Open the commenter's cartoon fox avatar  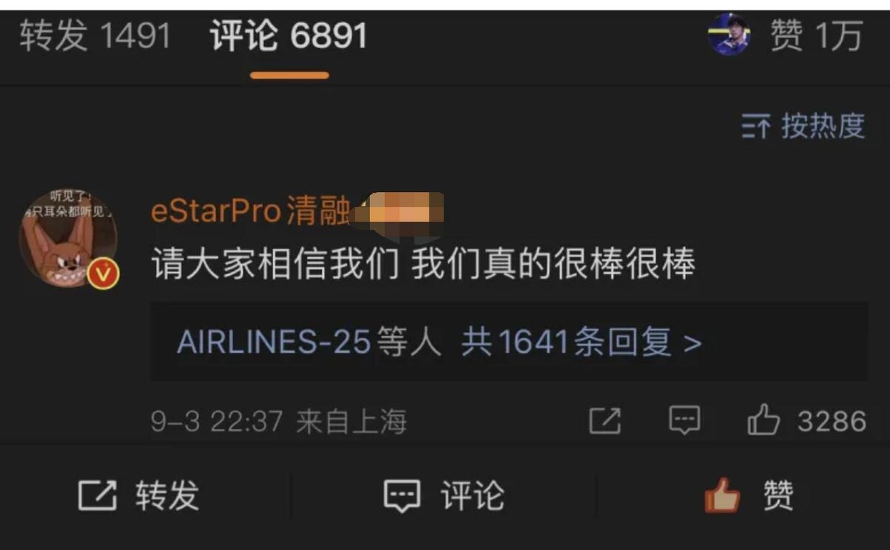pyautogui.click(x=67, y=237)
